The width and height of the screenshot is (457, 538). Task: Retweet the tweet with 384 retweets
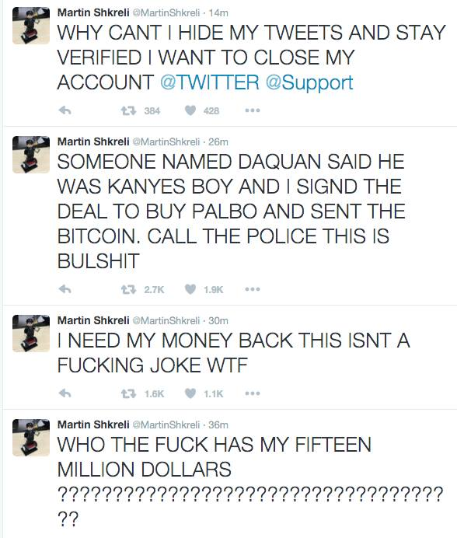[129, 110]
